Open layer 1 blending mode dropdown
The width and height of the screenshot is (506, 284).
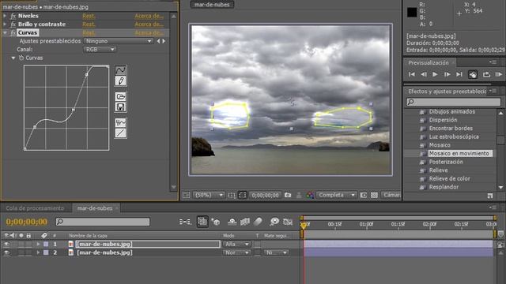point(236,245)
